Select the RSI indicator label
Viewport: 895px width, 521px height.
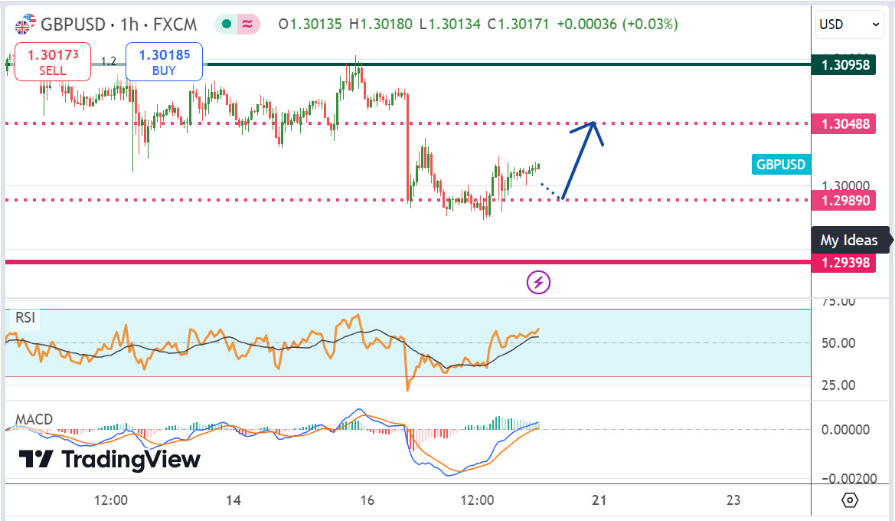coord(24,318)
